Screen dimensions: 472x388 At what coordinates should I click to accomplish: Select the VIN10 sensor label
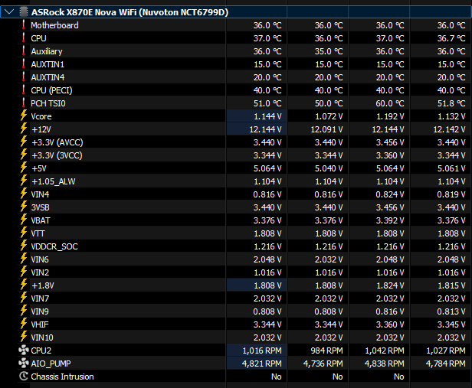(42, 337)
